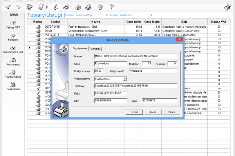Select the Podstawowe tab
The width and height of the screenshot is (235, 156).
[81, 48]
